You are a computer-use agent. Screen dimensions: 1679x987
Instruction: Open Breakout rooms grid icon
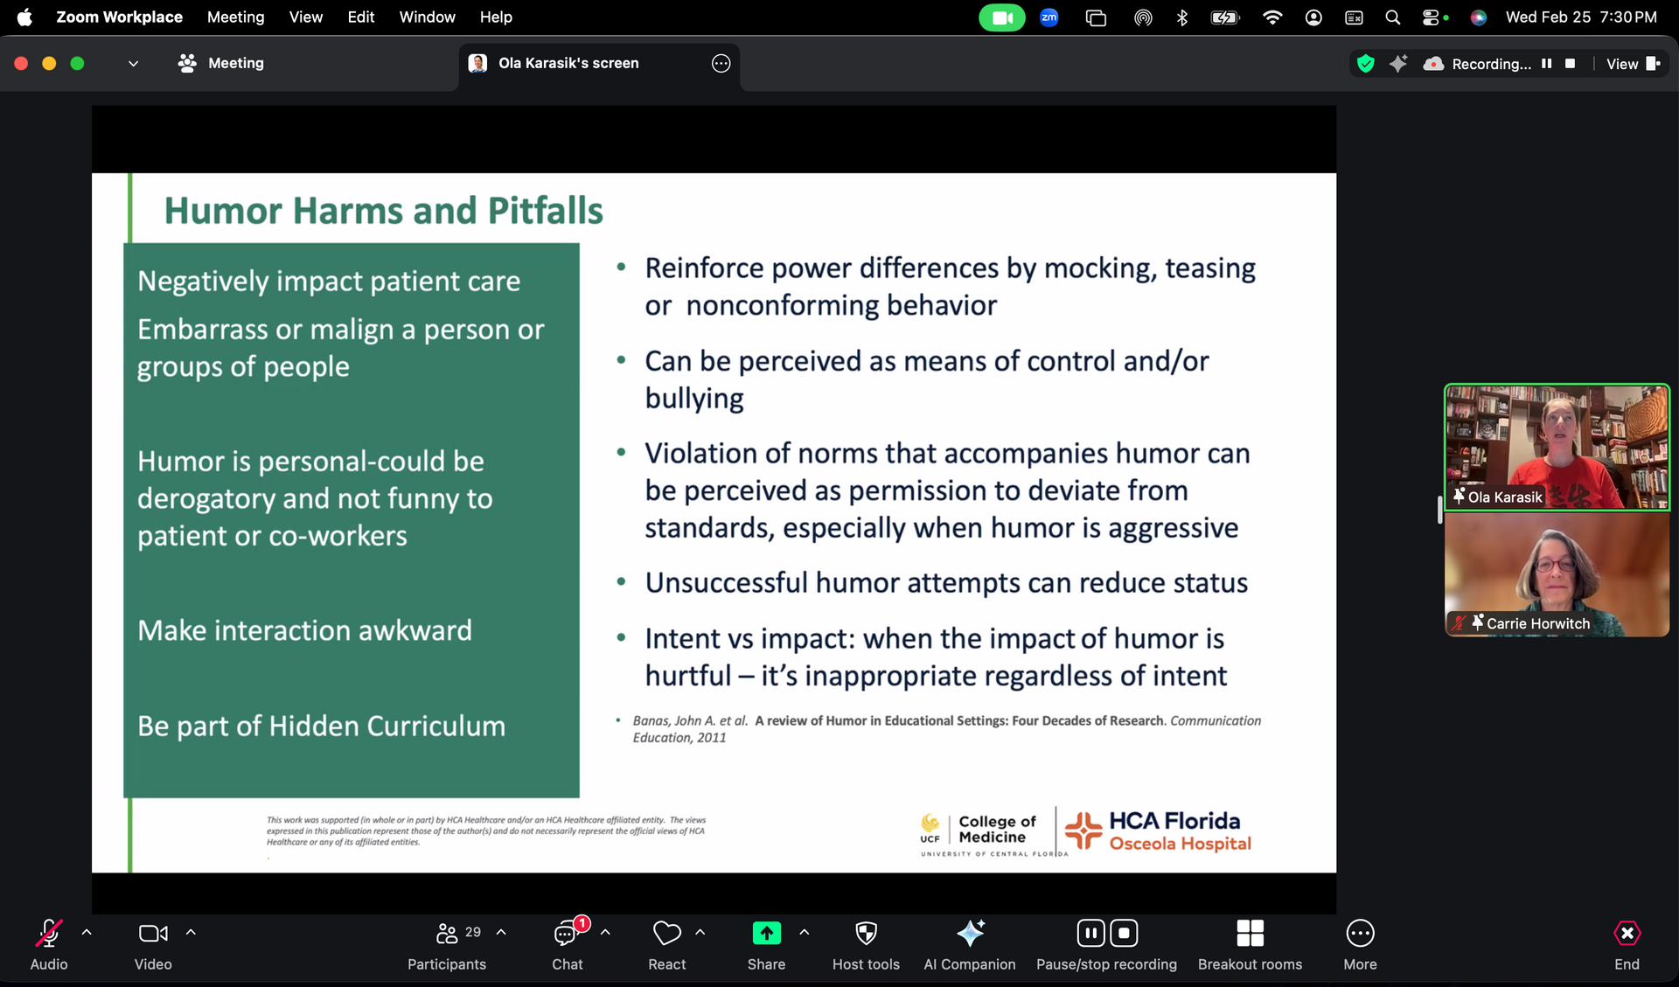(1250, 934)
